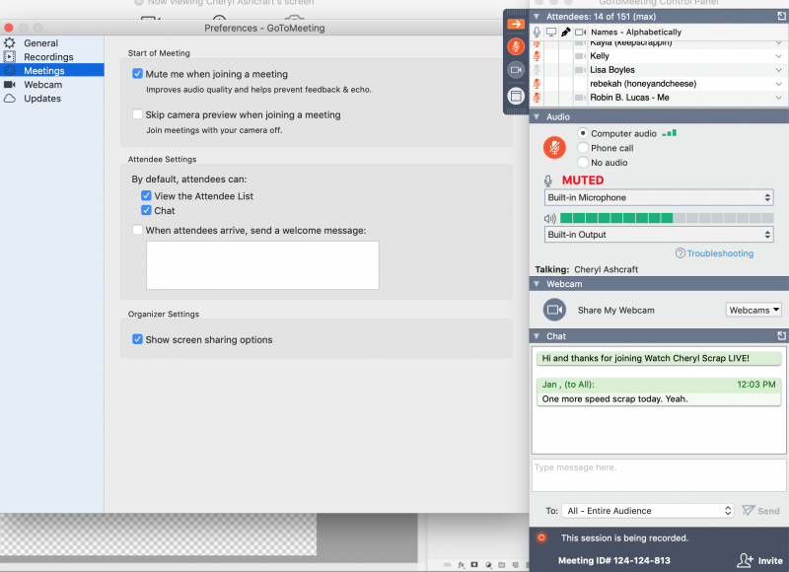Open the To: All - Entire Audience dropdown

[x=648, y=511]
